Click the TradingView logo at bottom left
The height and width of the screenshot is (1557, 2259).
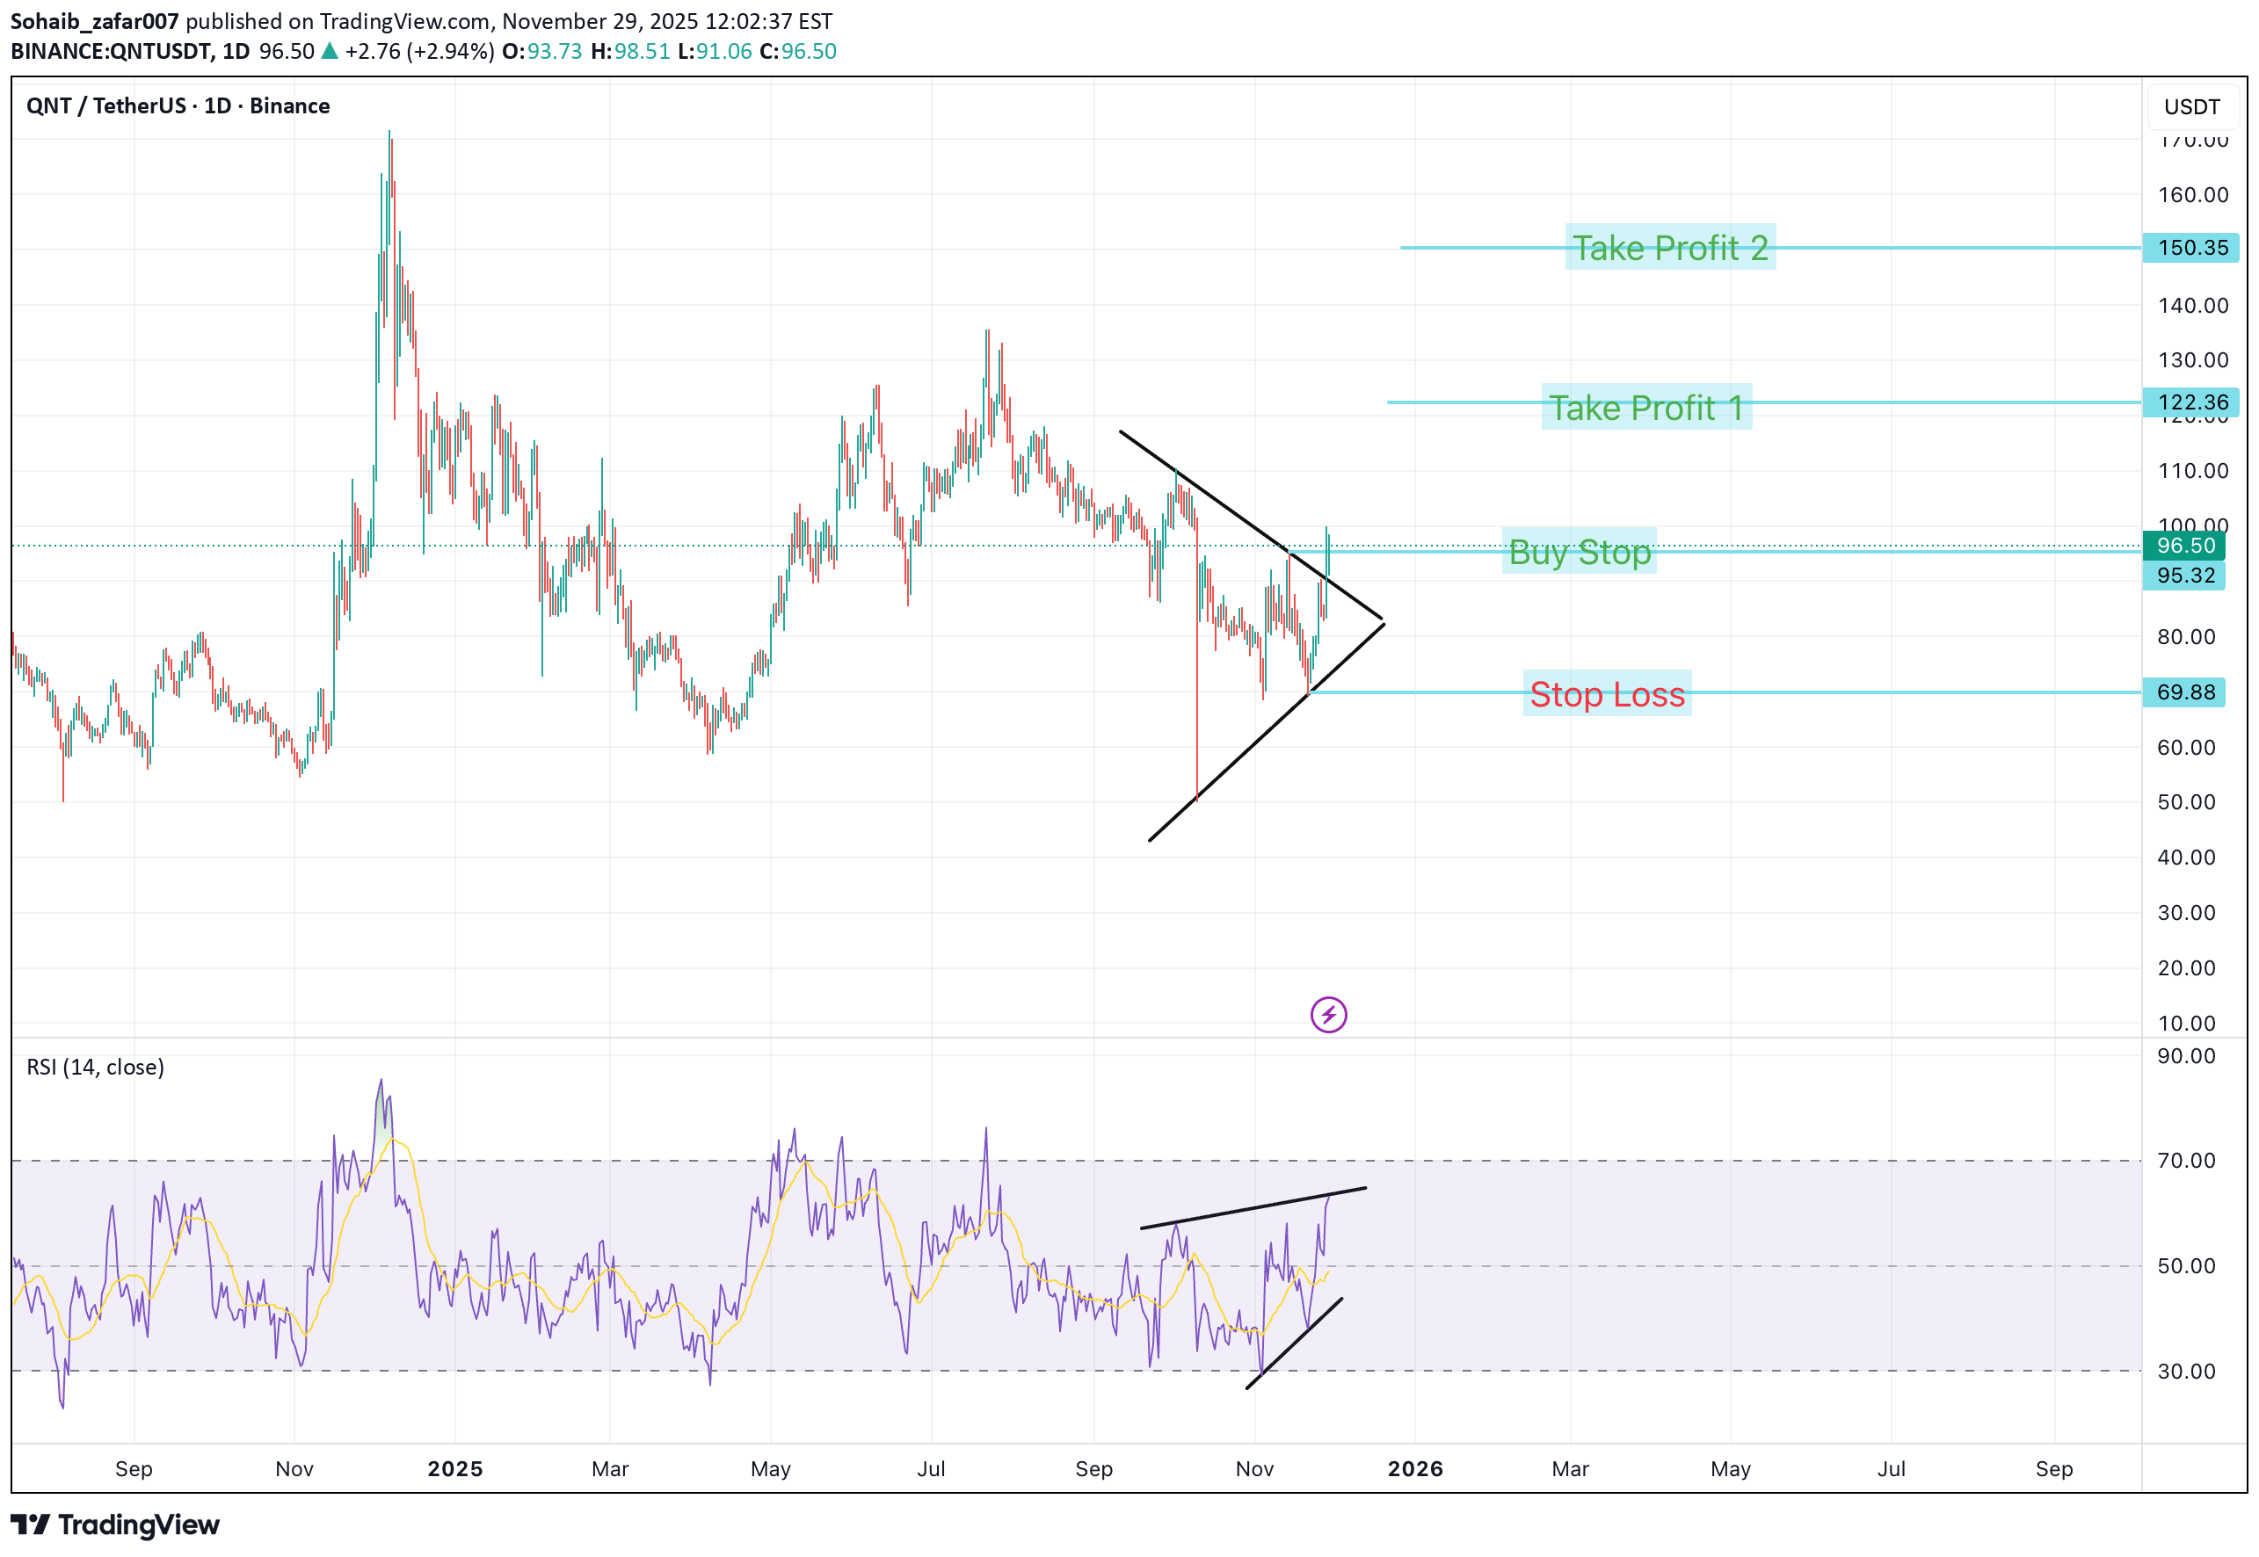point(114,1524)
